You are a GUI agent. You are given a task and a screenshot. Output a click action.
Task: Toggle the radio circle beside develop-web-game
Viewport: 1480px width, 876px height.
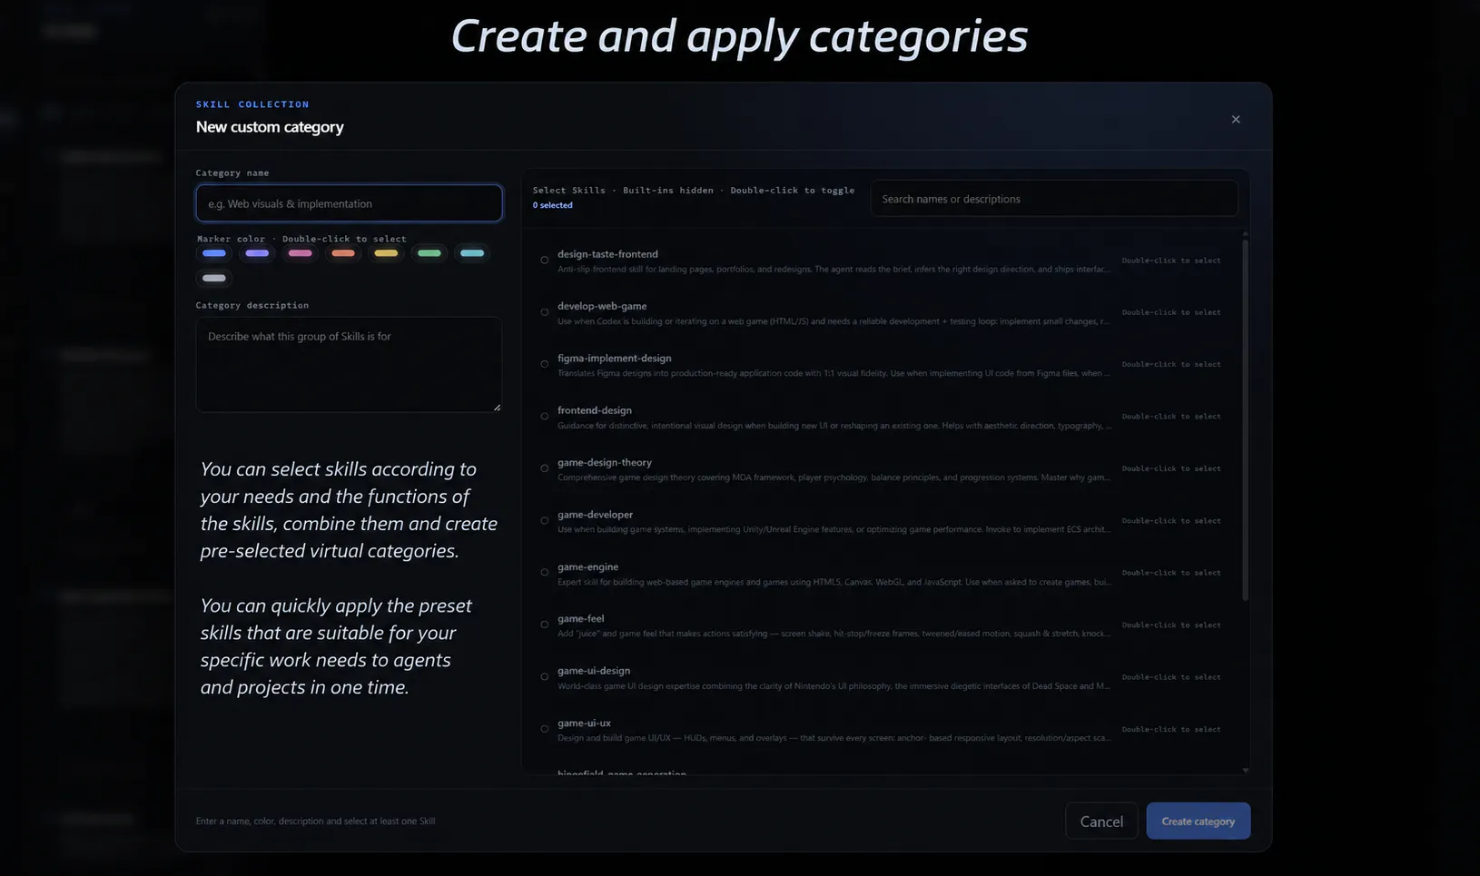[545, 312]
